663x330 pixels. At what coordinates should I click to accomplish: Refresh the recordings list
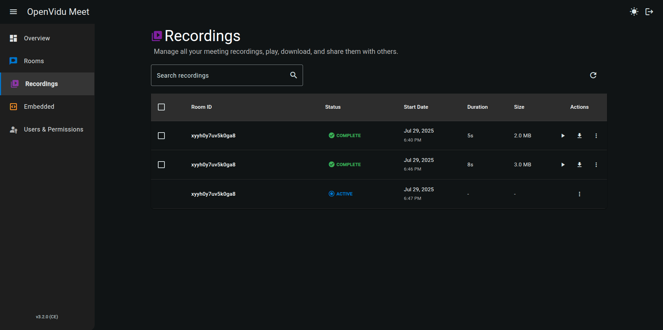(x=593, y=75)
